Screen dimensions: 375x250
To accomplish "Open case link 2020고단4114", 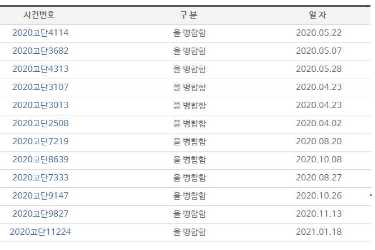I will [40, 33].
